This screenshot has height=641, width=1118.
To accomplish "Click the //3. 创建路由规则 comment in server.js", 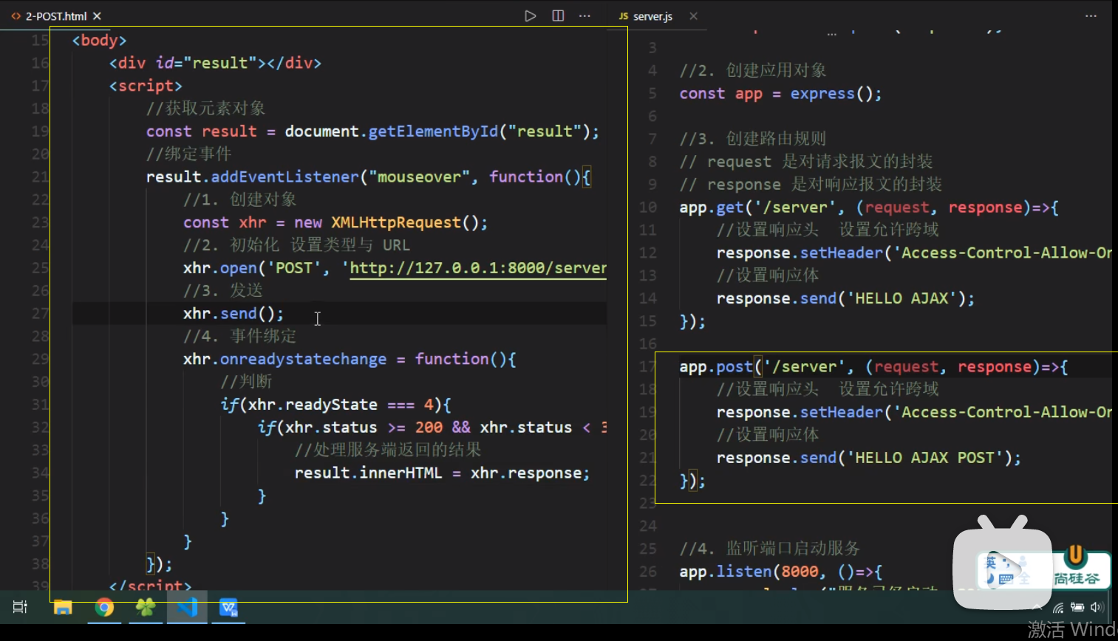I will coord(753,139).
